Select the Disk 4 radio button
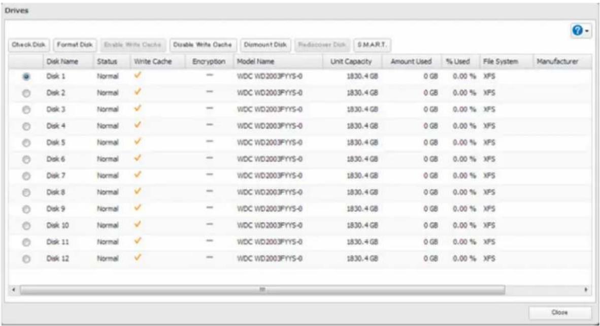This screenshot has width=600, height=326. [x=26, y=126]
